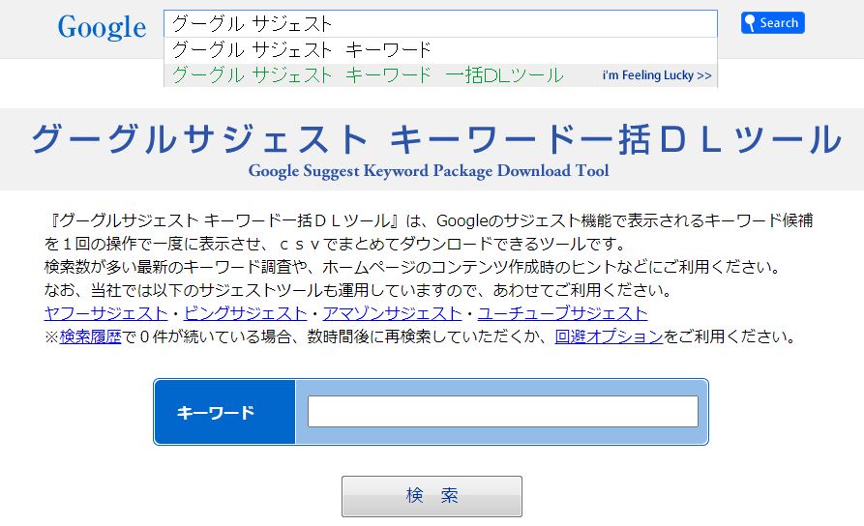Open the 検索履歴 link

90,336
